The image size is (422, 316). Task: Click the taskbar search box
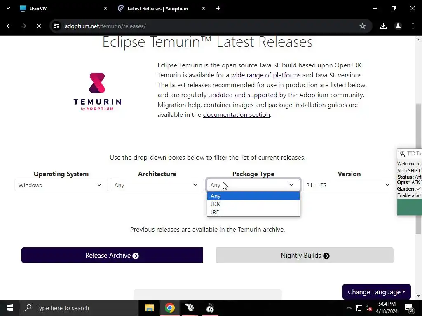click(79, 308)
